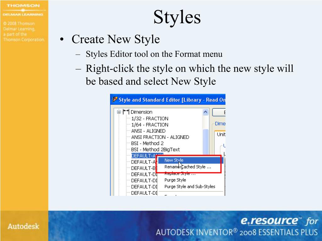This screenshot has height=241, width=322.
Task: Choose Purge Style and Sub-Styles
Action: pyautogui.click(x=190, y=186)
